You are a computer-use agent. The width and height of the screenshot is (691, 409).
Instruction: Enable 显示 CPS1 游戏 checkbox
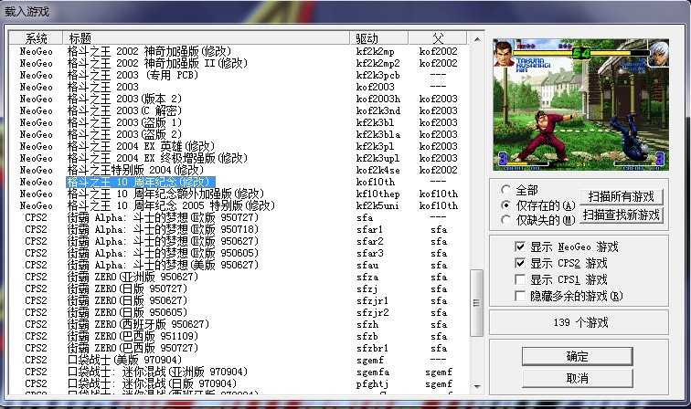point(520,279)
